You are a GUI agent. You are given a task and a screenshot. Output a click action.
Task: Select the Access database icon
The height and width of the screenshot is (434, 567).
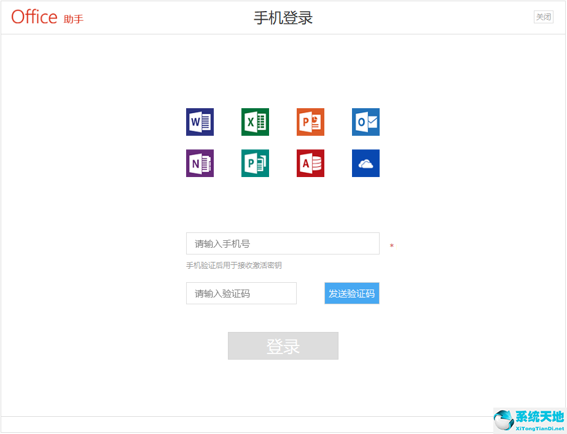pos(310,164)
